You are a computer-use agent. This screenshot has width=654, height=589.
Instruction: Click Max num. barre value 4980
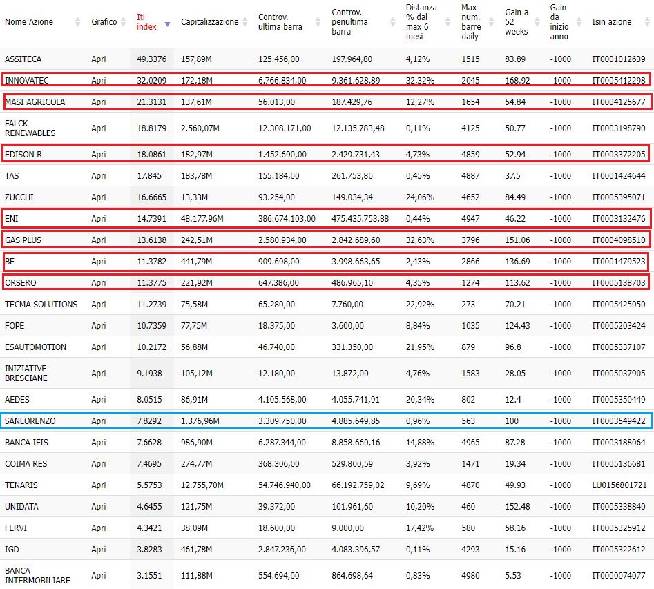tap(470, 576)
